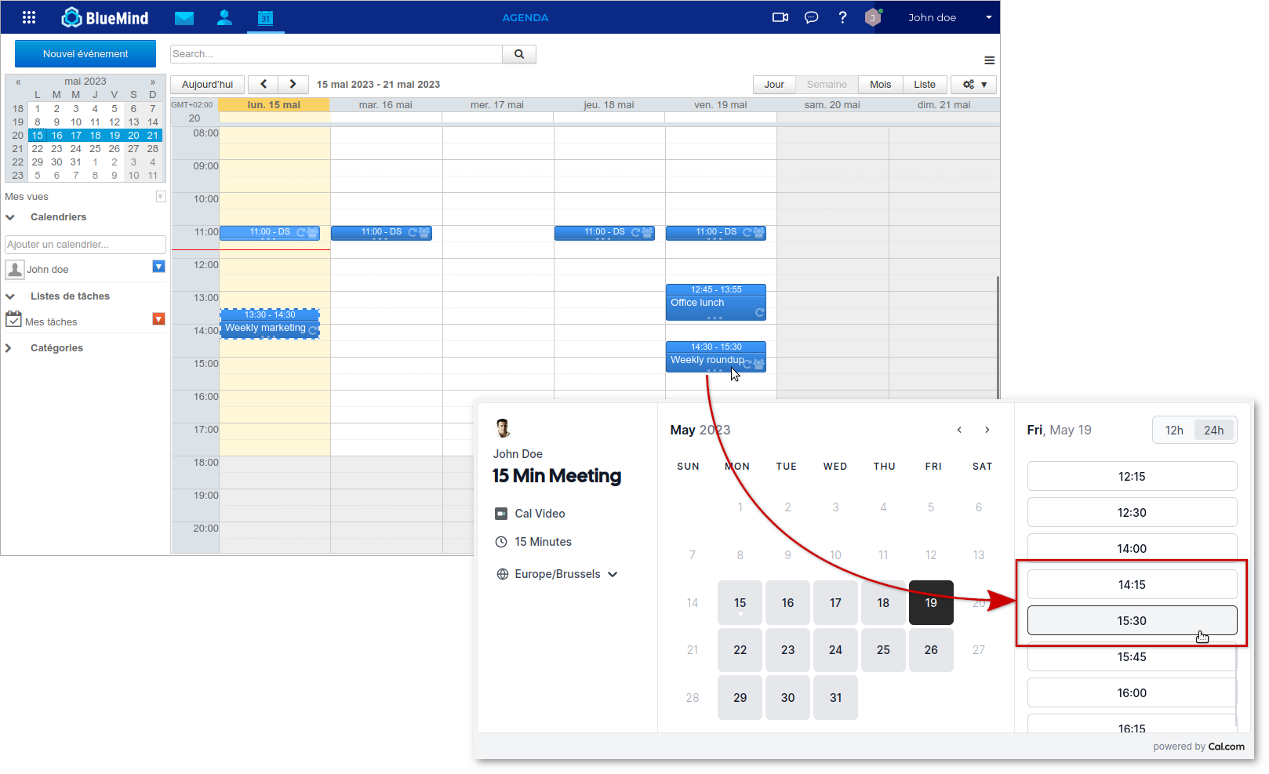Screen dimensions: 1269x774
Task: Open the mail envelope icon
Action: (x=184, y=18)
